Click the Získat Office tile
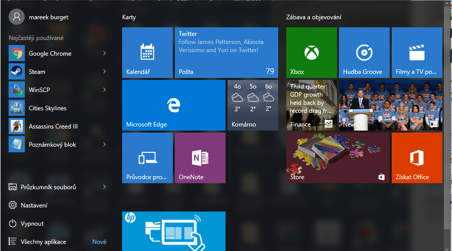The height and width of the screenshot is (251, 452). [417, 158]
